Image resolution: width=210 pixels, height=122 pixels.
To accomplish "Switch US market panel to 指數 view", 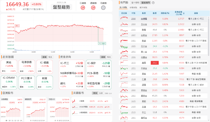I will pos(101,93).
